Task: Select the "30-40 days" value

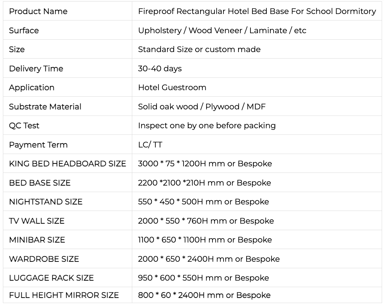Action: pyautogui.click(x=160, y=69)
